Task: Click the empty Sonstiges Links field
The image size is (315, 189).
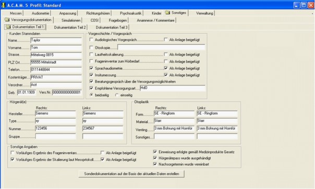Action: [217, 136]
